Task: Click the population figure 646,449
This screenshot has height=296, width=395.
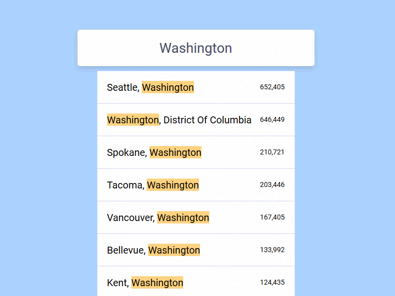Action: tap(272, 120)
